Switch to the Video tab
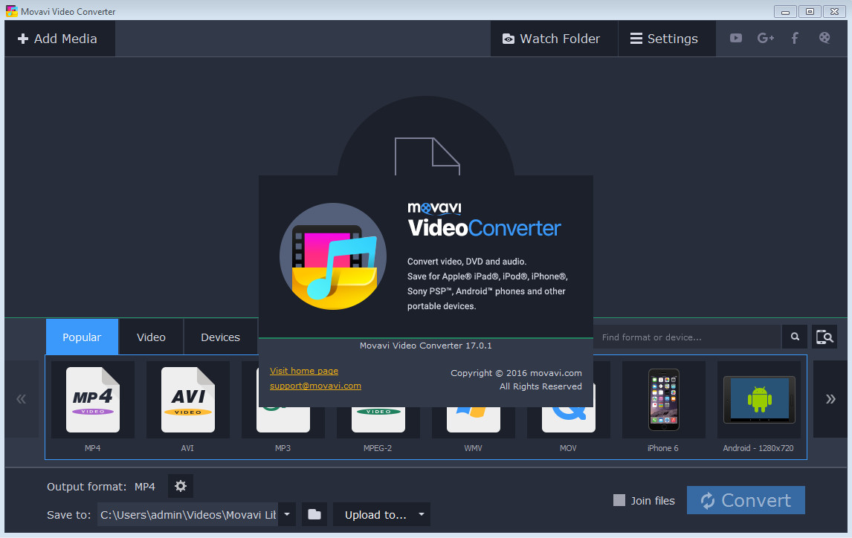 coord(151,337)
